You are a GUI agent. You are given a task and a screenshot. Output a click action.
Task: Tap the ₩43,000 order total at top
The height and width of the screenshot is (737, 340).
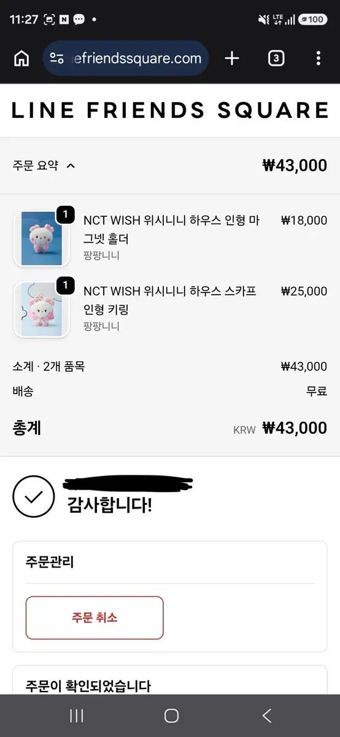tap(295, 166)
